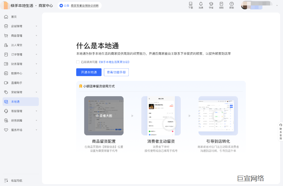Image resolution: width=283 pixels, height=186 pixels.
Task: Click the 消费者主动留资 screenshot thumbnail
Action: [161, 116]
